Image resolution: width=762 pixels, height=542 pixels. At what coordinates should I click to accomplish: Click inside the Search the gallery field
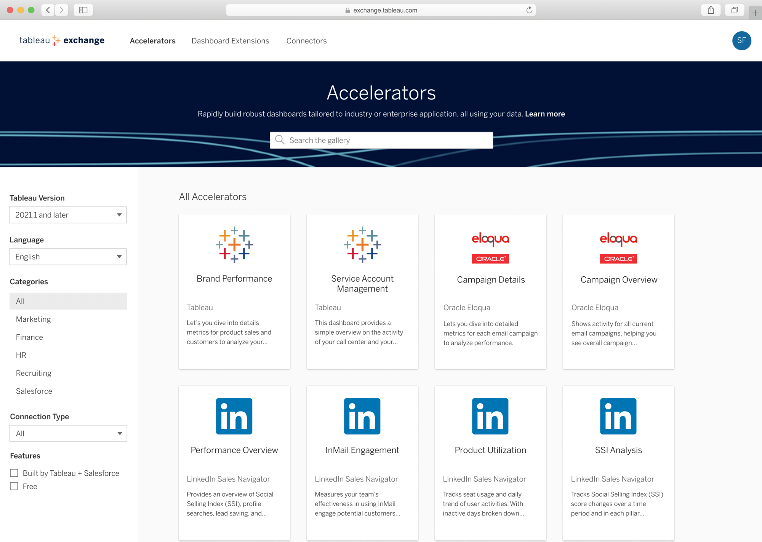(x=381, y=140)
